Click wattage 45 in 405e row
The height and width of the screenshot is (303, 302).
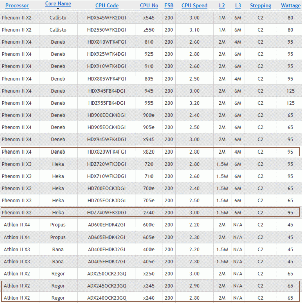click(x=290, y=261)
